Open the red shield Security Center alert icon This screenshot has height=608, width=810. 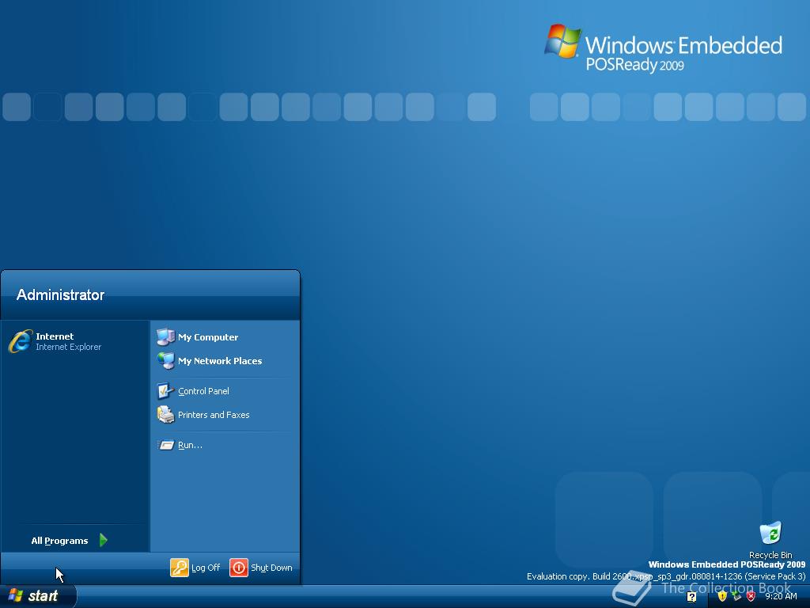751,596
